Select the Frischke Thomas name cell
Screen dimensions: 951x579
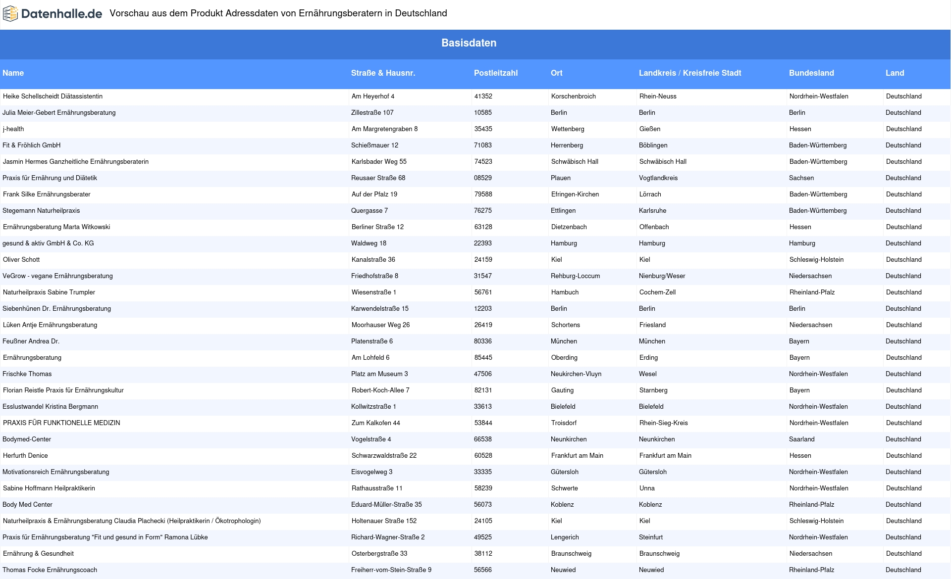point(27,374)
